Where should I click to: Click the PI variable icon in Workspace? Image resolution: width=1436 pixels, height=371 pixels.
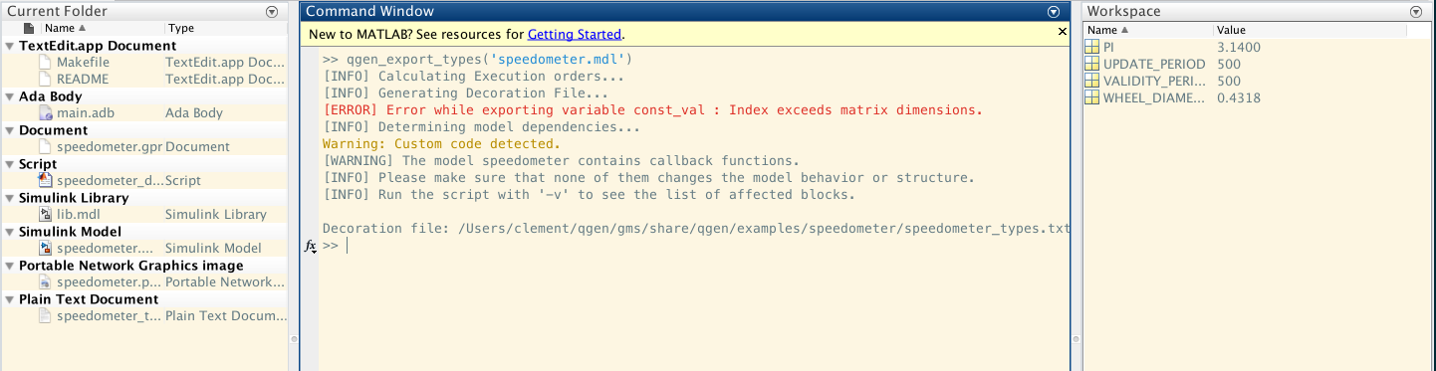tap(1092, 47)
